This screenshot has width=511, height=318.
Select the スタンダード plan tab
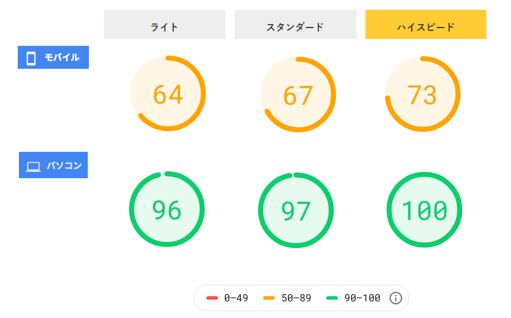click(x=295, y=25)
